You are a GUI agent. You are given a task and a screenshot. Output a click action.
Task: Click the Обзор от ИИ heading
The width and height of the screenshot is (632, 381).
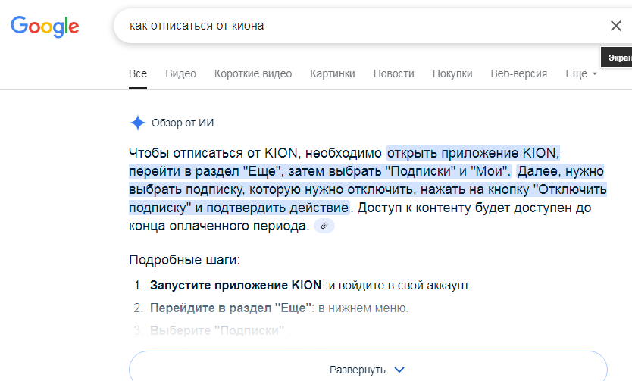[183, 123]
